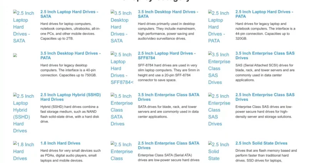The height and width of the screenshot is (163, 312).
Task: Select the 1.8 Inch Hard Drives image thumbnail
Action: coord(24,151)
